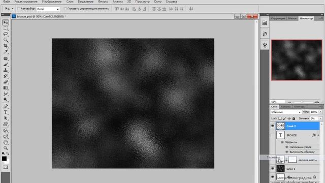325x183 pixels.
Task: Select the 3D Orbit camera tool
Action: [x=6, y=137]
